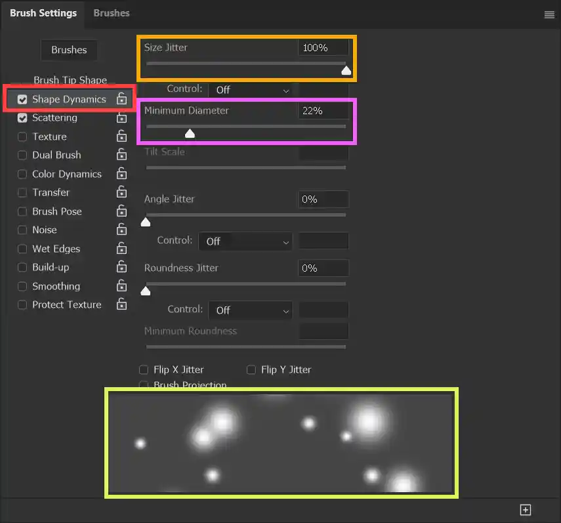561x523 pixels.
Task: Lock the Wet Edges setting
Action: pos(121,249)
